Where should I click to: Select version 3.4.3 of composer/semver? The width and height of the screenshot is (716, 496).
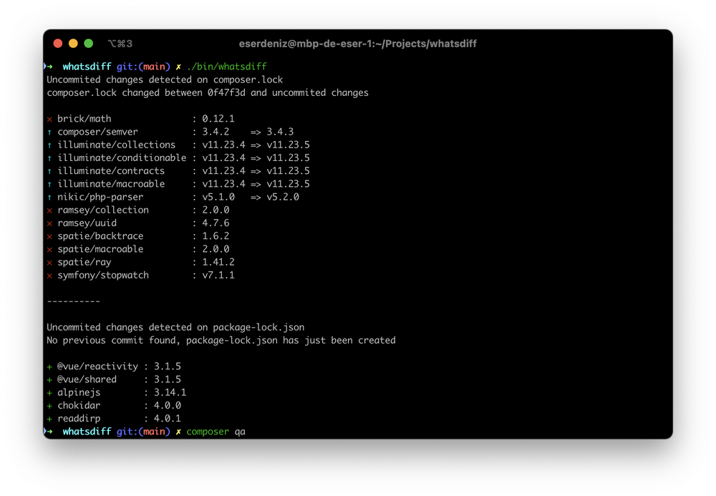point(280,132)
